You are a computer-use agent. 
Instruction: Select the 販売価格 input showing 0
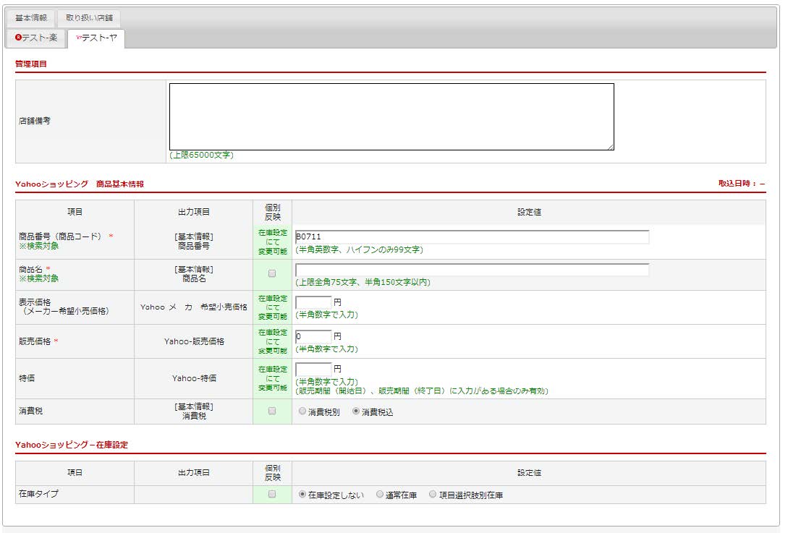(x=313, y=336)
